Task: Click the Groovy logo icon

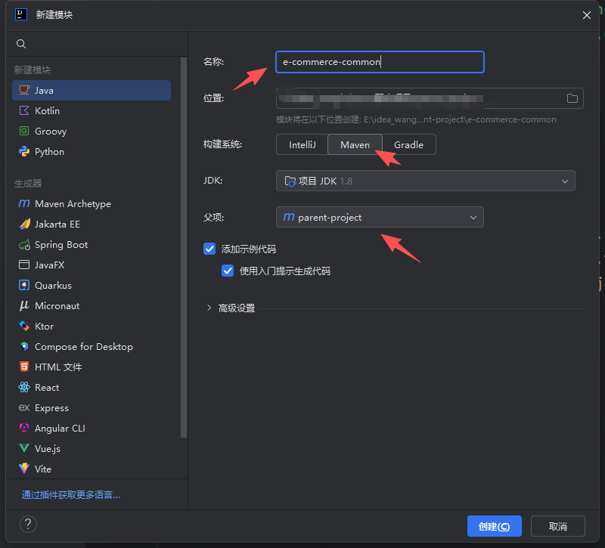Action: click(24, 131)
